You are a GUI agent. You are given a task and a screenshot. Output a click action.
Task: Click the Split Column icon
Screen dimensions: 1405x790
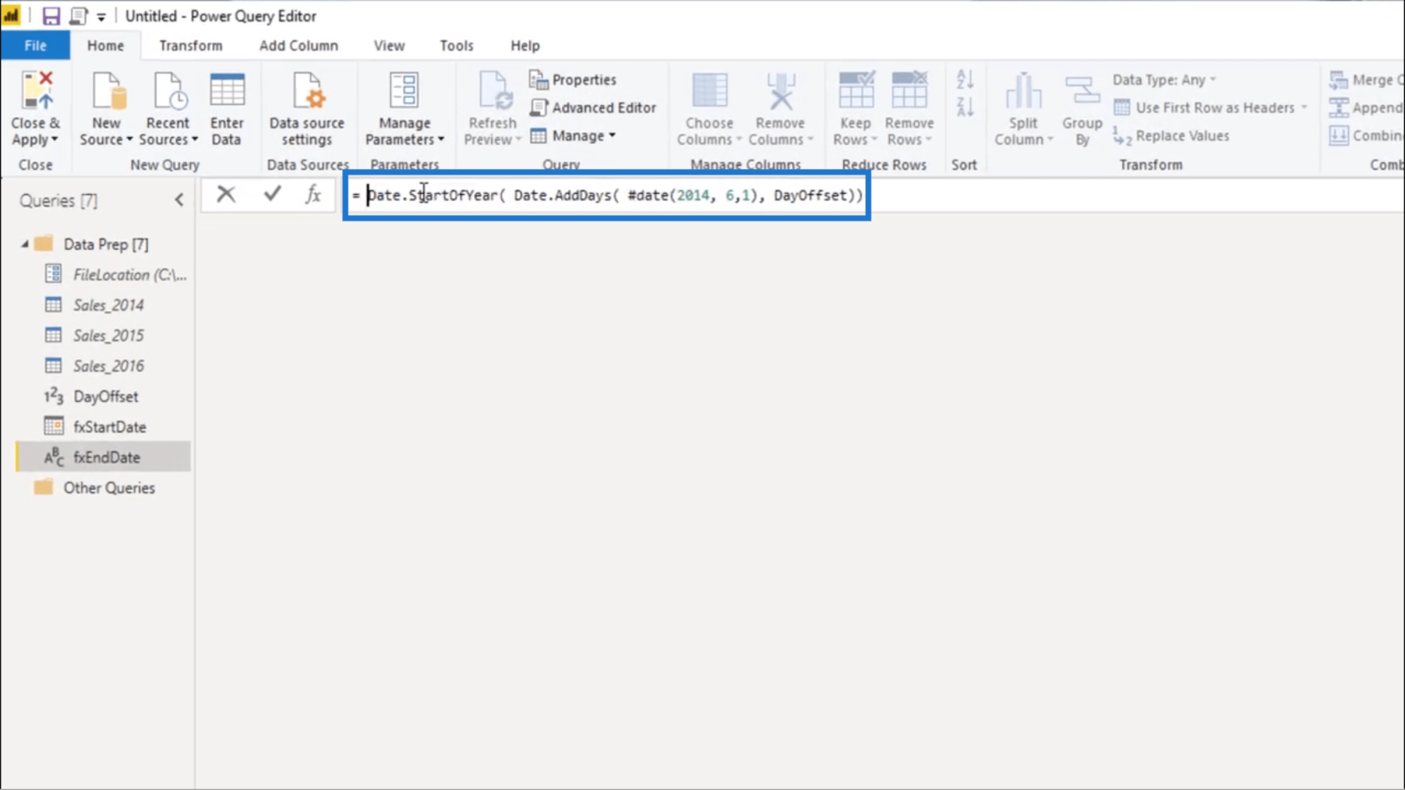[x=1023, y=90]
